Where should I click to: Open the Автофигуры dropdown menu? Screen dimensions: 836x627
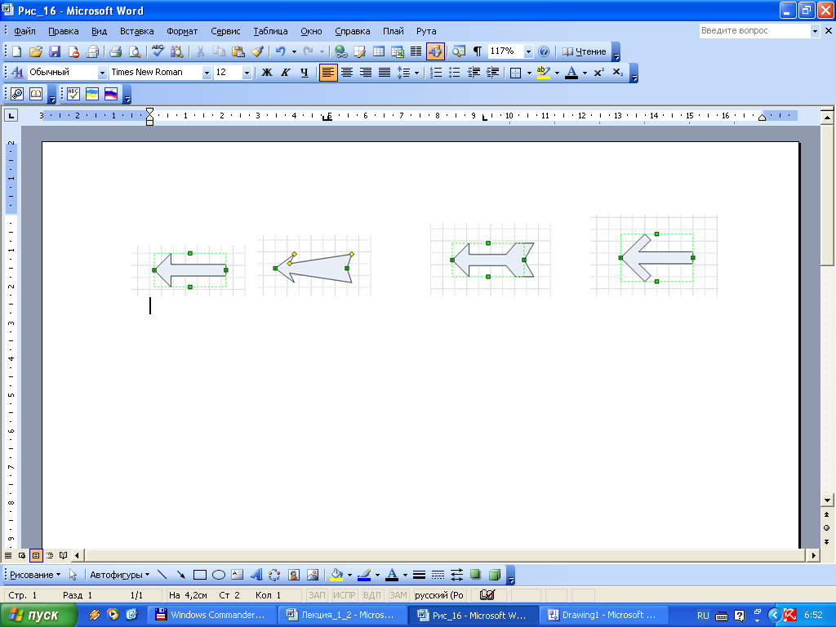119,575
